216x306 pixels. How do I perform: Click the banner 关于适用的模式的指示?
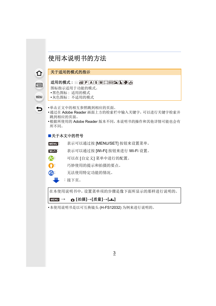pyautogui.click(x=115, y=72)
